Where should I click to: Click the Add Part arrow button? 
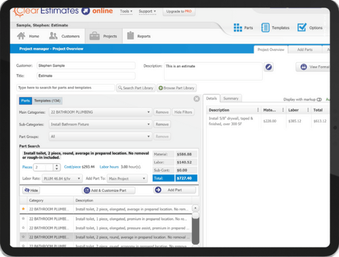click(x=175, y=190)
